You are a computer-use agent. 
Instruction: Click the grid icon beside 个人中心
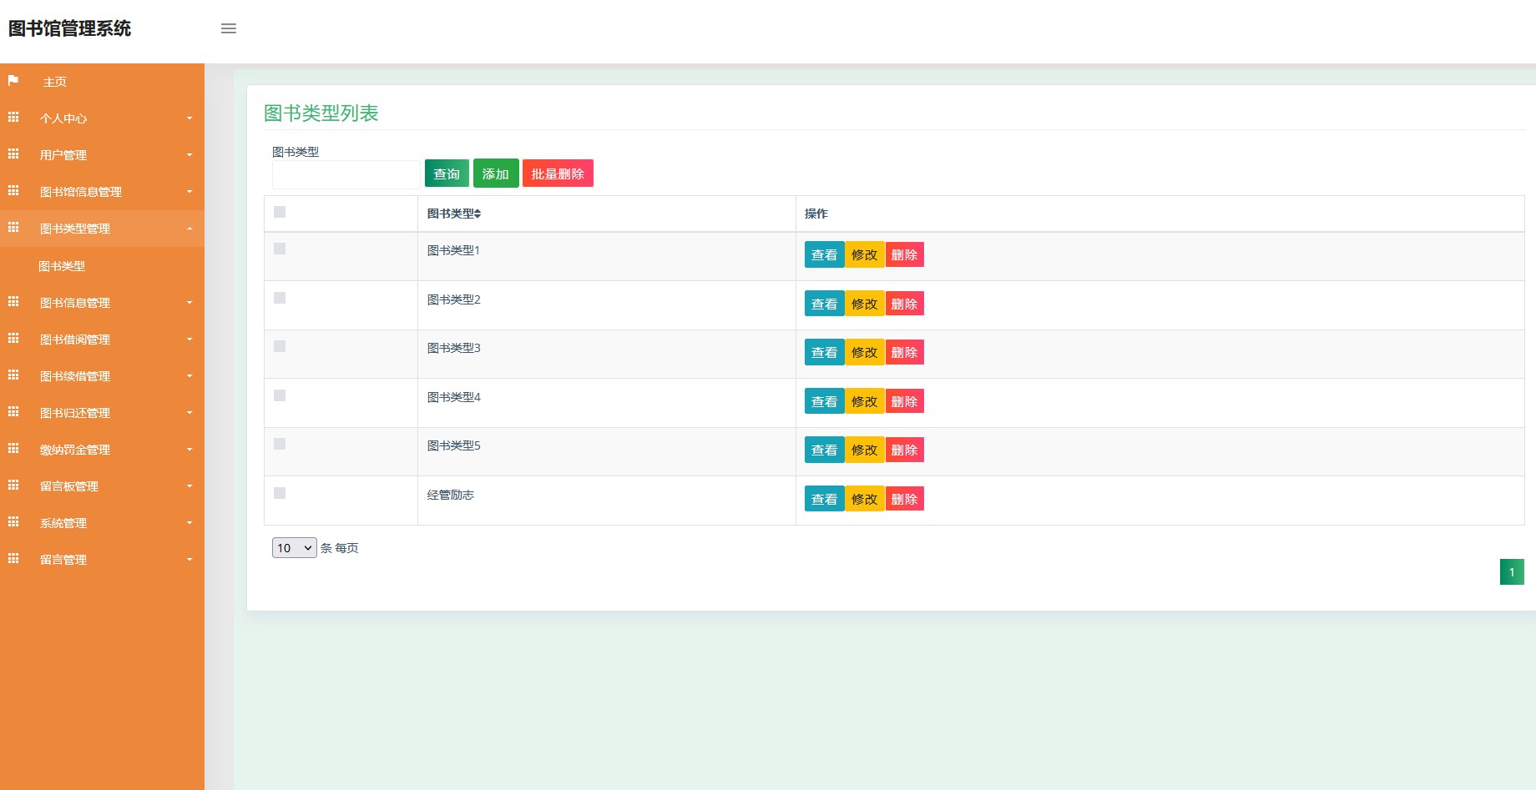(13, 118)
